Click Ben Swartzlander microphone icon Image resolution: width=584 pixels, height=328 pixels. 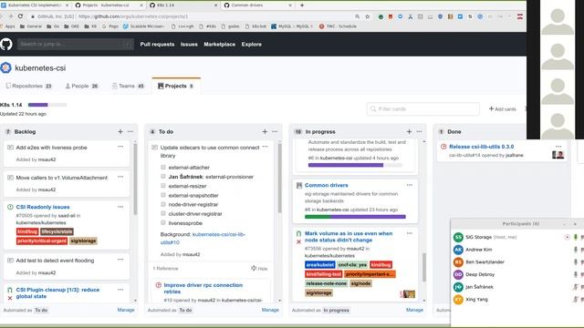pyautogui.click(x=576, y=262)
